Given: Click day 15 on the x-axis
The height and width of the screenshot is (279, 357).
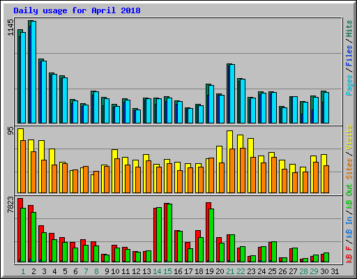Looking at the screenshot, I should (x=167, y=271).
